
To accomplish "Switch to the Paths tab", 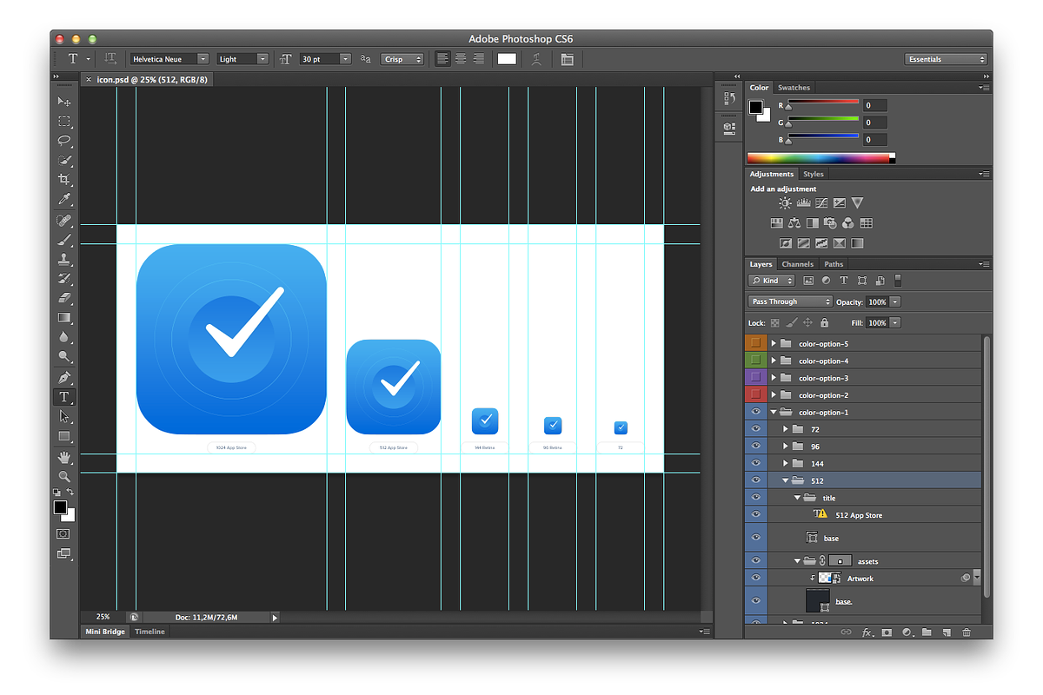I will (834, 264).
